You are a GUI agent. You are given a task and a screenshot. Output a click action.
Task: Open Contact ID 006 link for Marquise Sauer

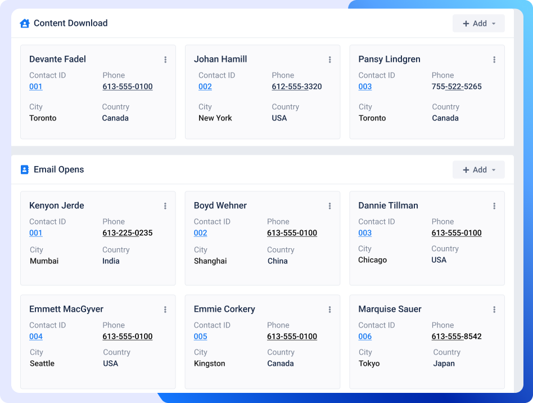point(365,336)
